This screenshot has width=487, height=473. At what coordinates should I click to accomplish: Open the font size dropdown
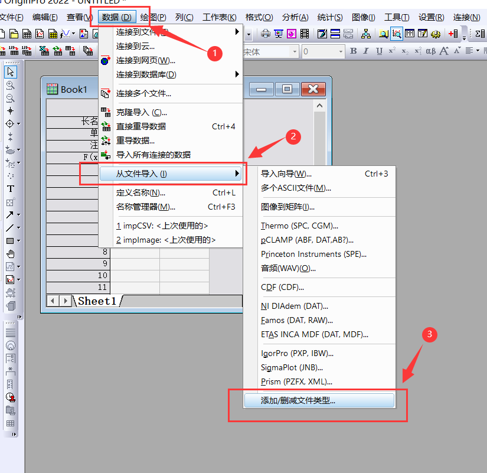click(x=341, y=51)
